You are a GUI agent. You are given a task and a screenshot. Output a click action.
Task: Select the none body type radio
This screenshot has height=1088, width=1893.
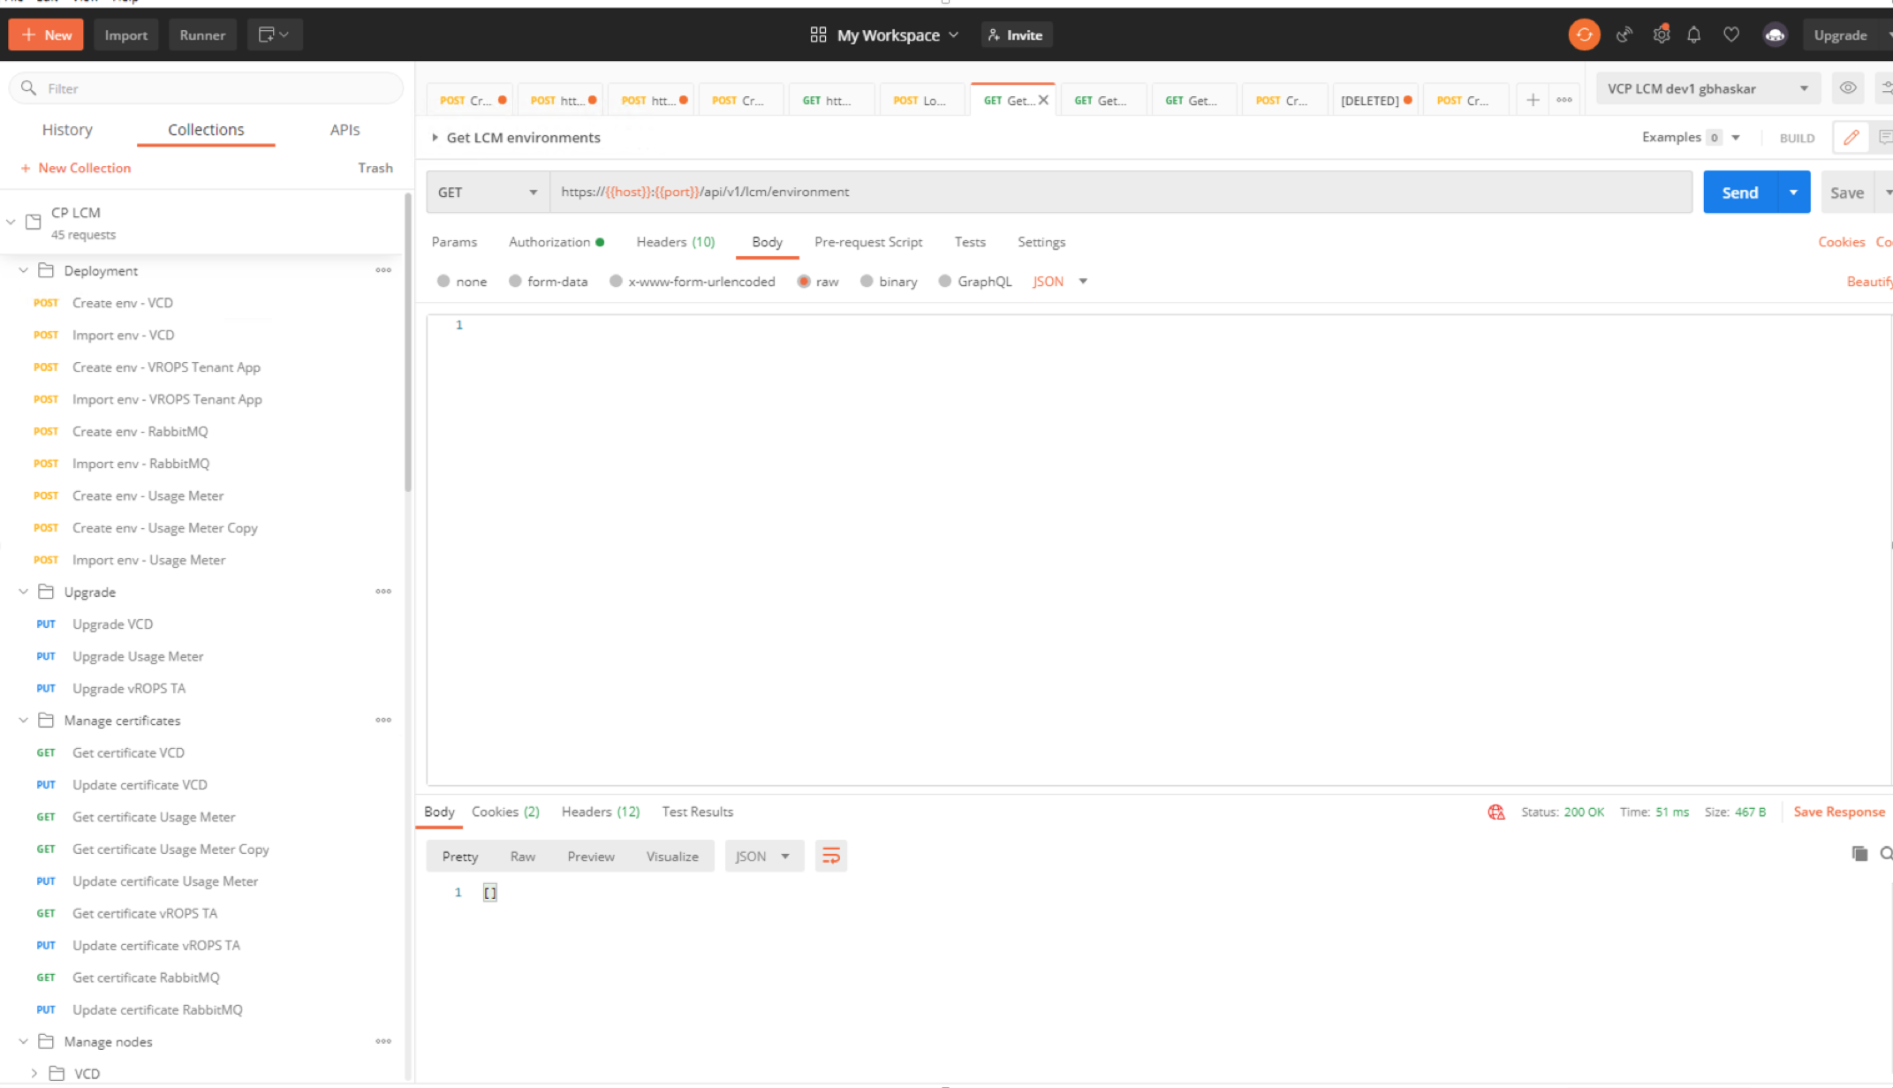coord(443,282)
